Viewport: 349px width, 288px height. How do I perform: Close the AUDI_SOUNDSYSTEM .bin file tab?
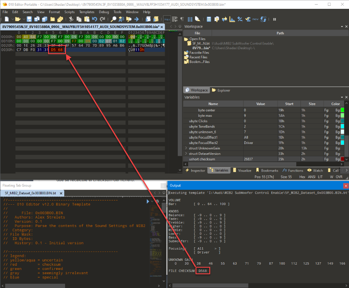pos(162,27)
